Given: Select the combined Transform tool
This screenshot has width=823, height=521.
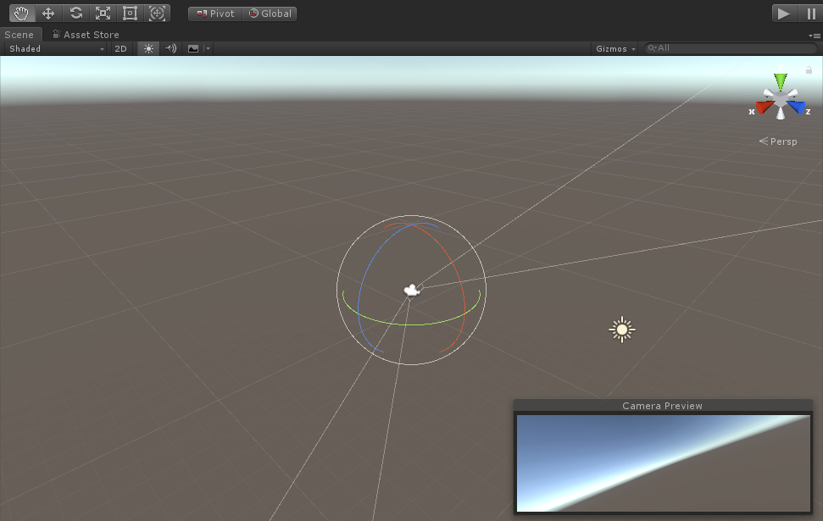Looking at the screenshot, I should point(158,13).
